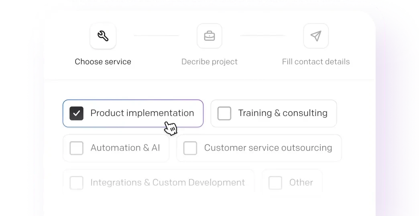Image resolution: width=419 pixels, height=216 pixels.
Task: Enable the Automation & AI checkbox
Action: (76, 148)
